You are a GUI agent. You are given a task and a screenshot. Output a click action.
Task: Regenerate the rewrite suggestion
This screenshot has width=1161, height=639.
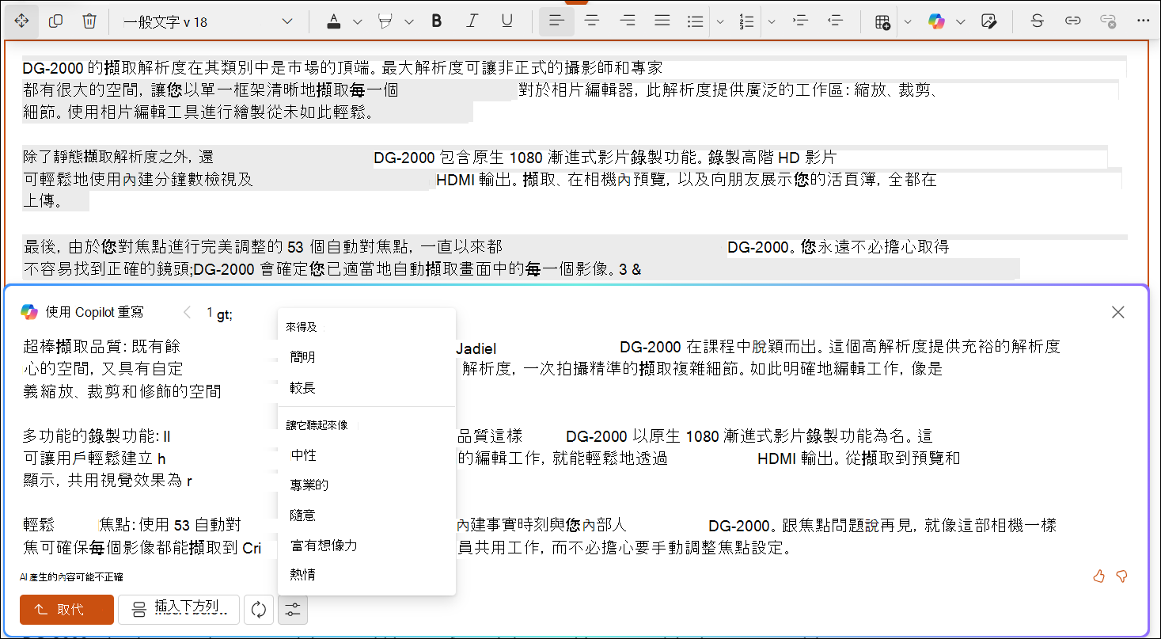point(259,610)
